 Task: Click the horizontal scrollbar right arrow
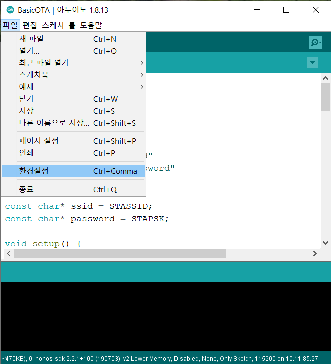[x=315, y=253]
